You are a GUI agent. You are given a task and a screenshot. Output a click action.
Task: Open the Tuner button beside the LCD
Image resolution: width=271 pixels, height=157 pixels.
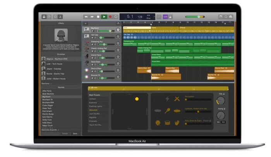159,17
